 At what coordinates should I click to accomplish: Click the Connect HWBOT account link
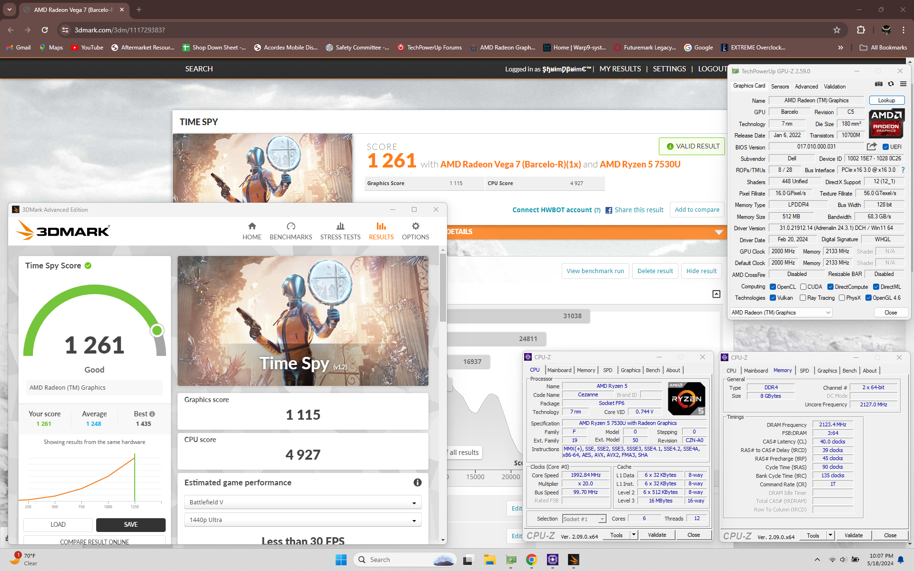click(x=552, y=210)
